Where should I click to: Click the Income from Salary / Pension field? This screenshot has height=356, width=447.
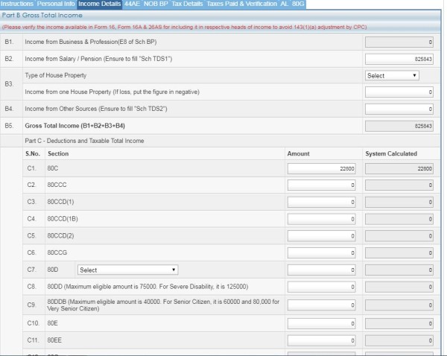coord(399,59)
